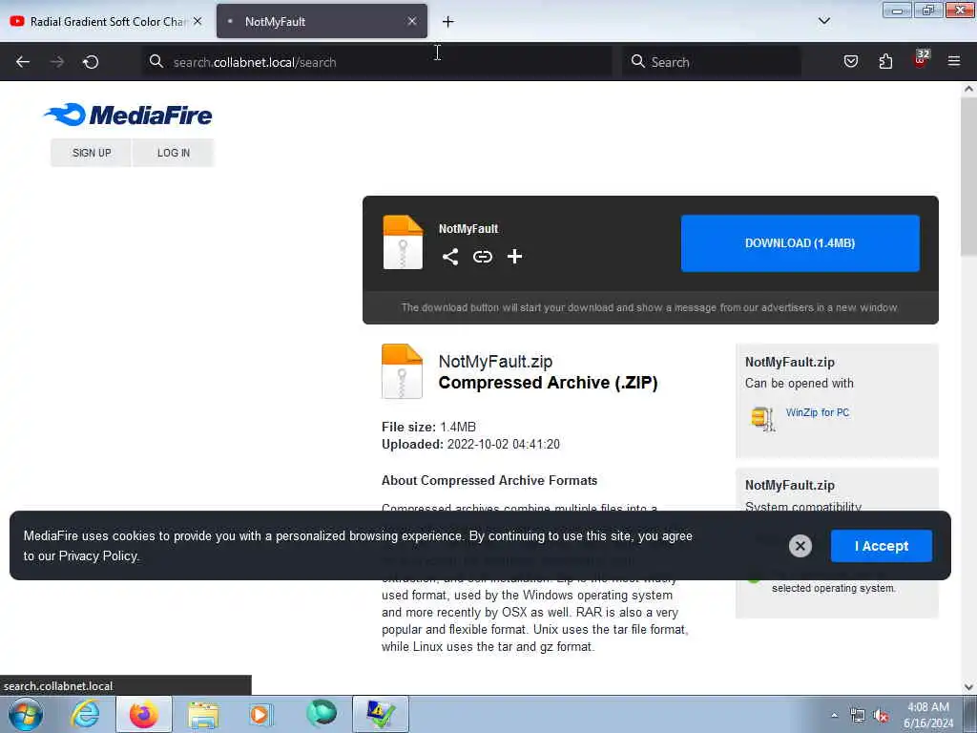This screenshot has width=977, height=733.
Task: Click the scrollbar up arrow
Action: click(968, 89)
